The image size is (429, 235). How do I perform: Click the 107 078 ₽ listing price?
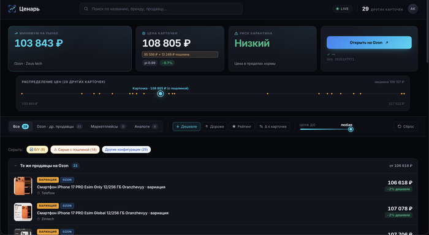coord(400,209)
